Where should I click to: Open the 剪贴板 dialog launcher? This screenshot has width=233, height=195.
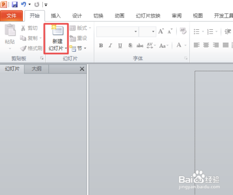click(x=42, y=58)
